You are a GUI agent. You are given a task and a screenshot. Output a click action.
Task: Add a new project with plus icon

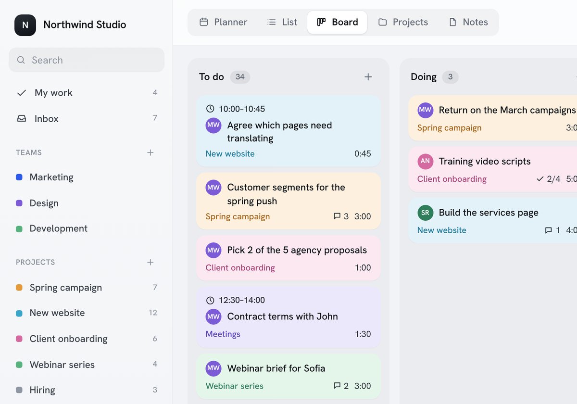point(151,262)
